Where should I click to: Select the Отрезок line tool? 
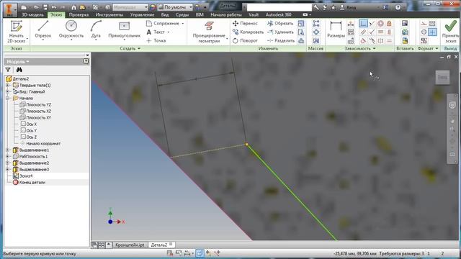43,29
